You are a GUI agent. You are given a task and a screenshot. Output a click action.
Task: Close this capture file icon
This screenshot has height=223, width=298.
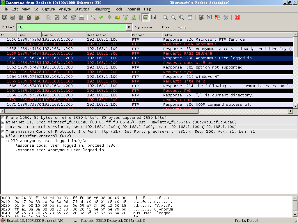[65, 17]
